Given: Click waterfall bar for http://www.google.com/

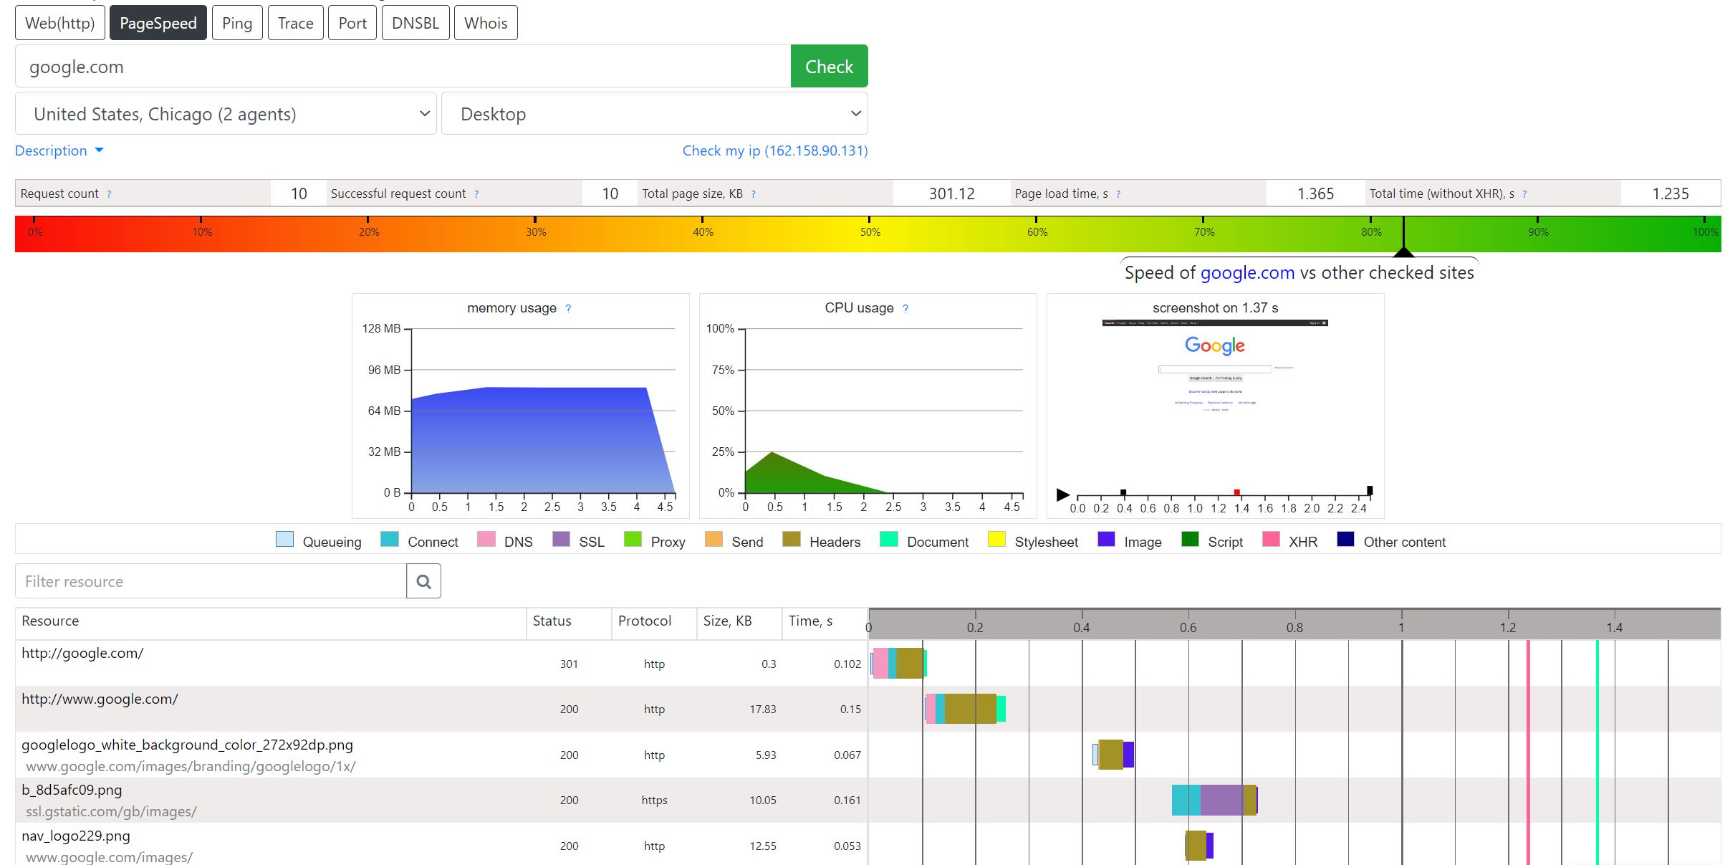Looking at the screenshot, I should [965, 709].
